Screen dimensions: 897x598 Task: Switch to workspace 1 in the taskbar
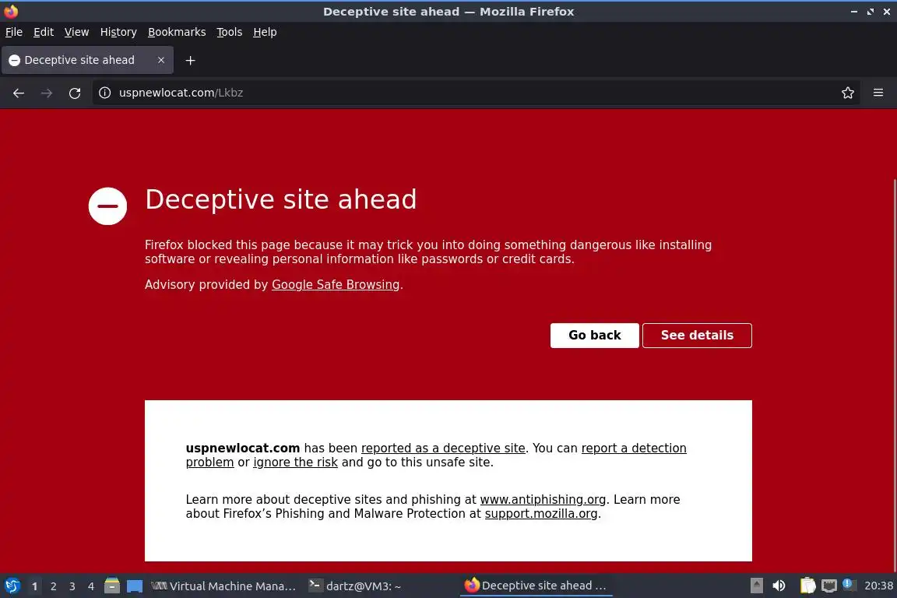click(x=34, y=586)
